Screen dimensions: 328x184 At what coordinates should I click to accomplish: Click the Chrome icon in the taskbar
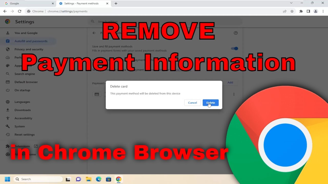click(118, 179)
